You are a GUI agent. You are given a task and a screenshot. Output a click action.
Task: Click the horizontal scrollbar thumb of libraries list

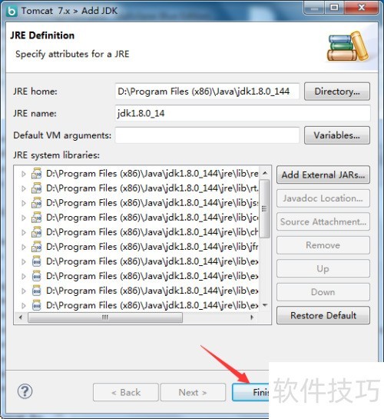coord(105,318)
